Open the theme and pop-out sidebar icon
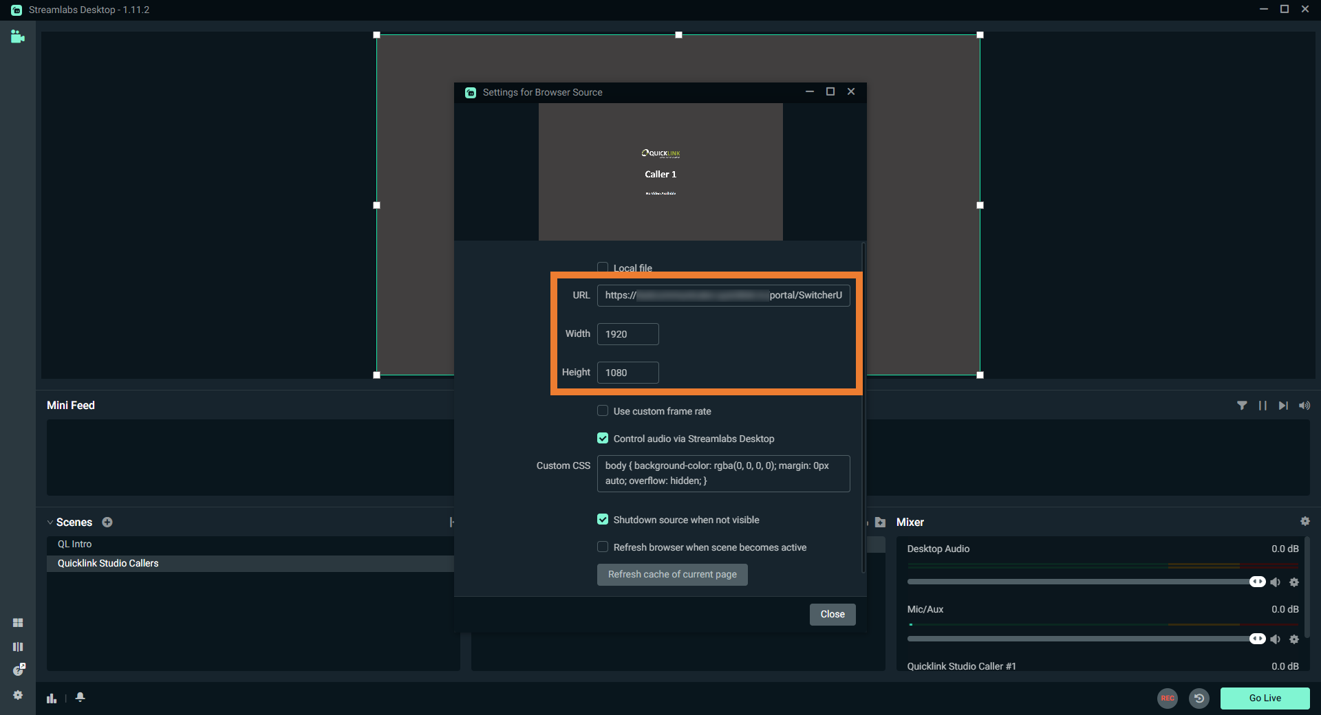This screenshot has height=715, width=1321. [19, 670]
